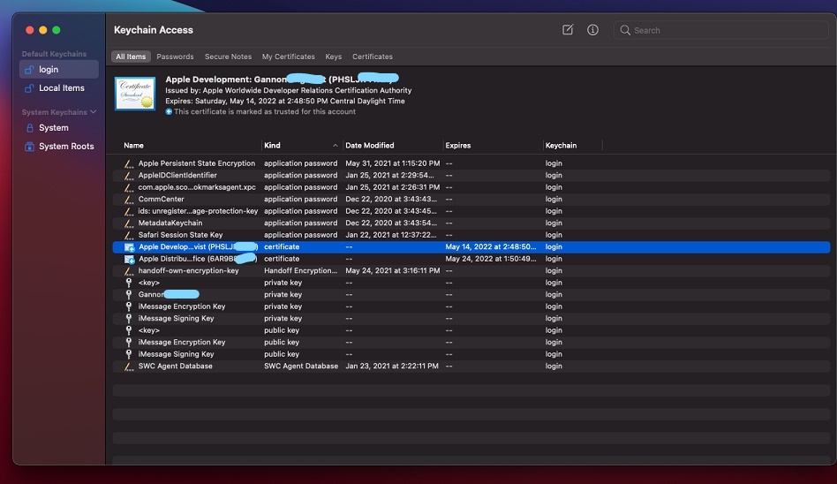Click the May 31, 2021 date modified cell
This screenshot has width=837, height=484.
(392, 163)
